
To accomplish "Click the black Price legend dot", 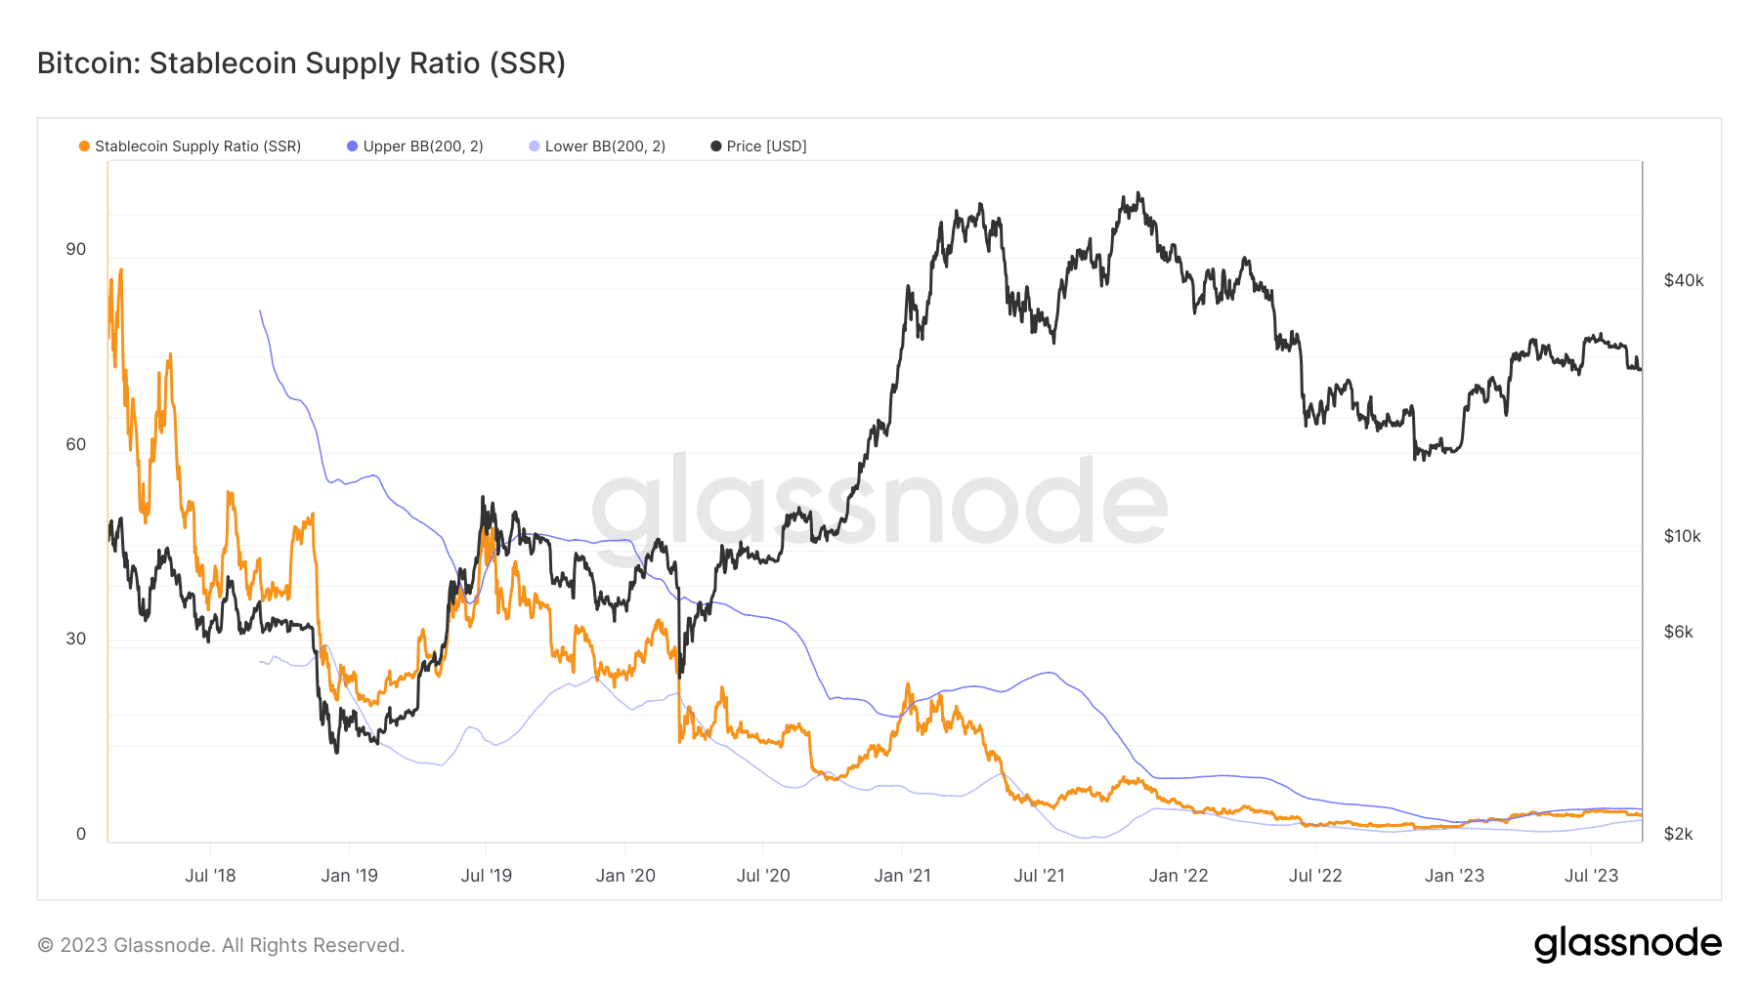I will [x=716, y=146].
